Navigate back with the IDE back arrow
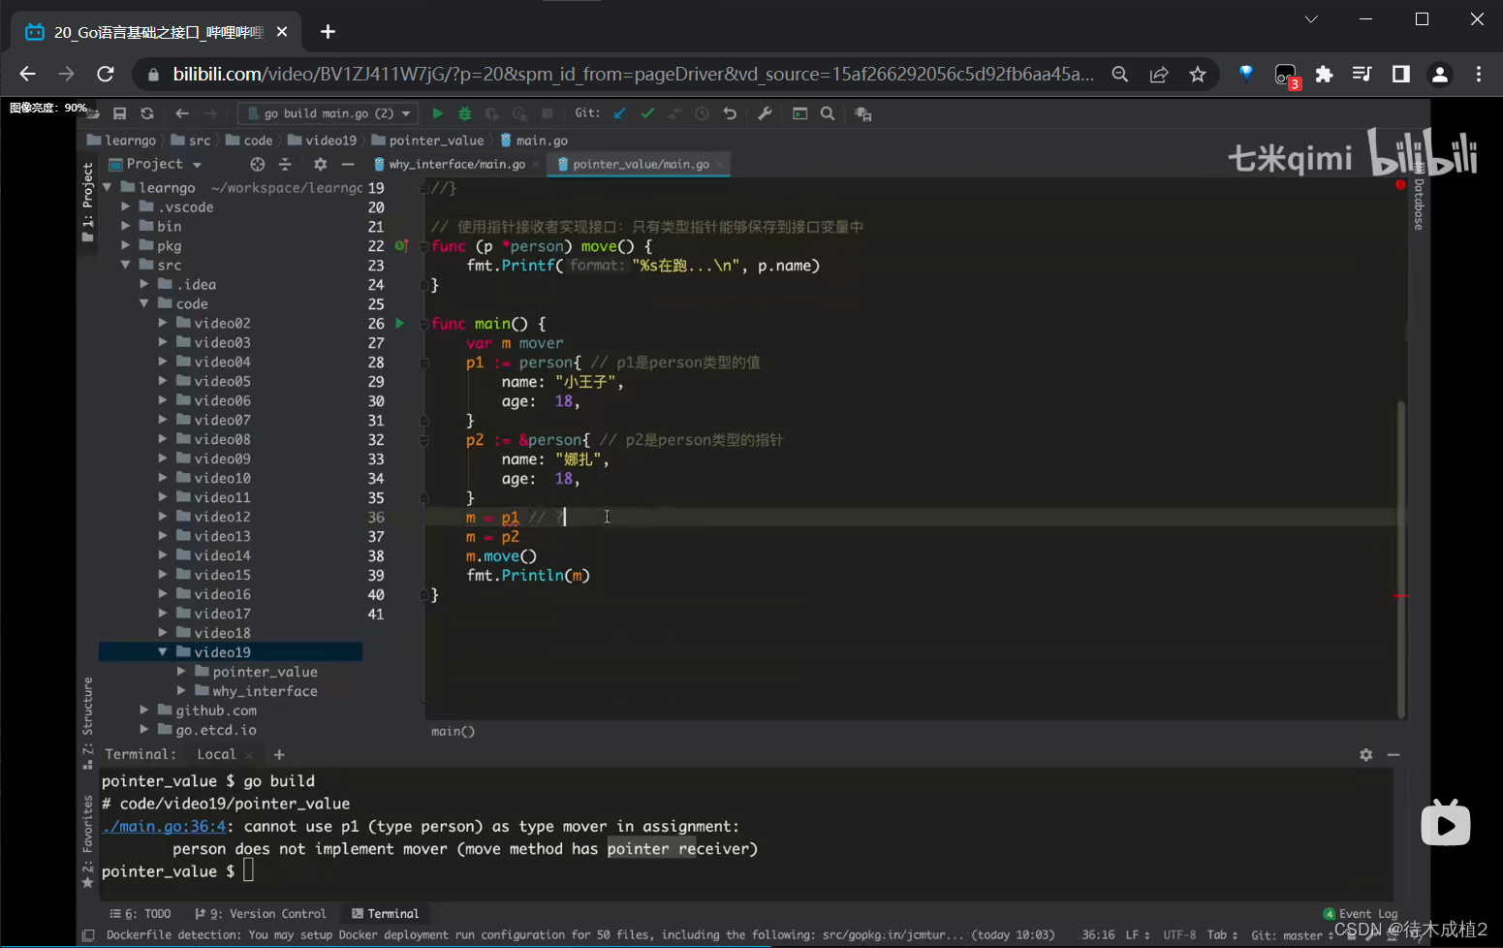The width and height of the screenshot is (1503, 948). click(x=182, y=113)
